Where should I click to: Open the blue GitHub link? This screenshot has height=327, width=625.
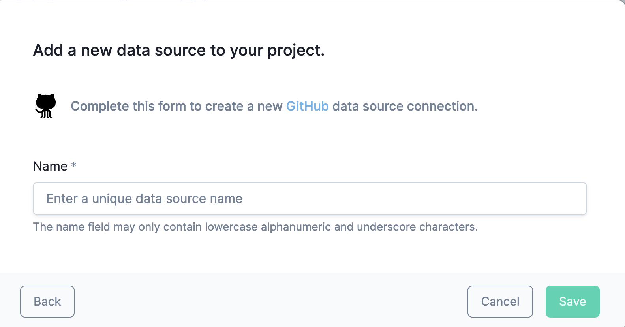click(x=307, y=106)
